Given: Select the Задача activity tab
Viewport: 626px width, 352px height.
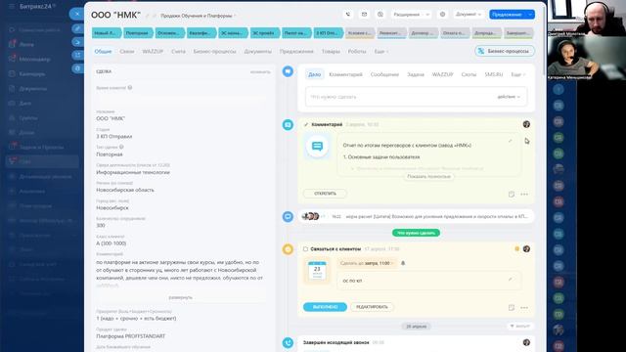Looking at the screenshot, I should click(x=416, y=74).
